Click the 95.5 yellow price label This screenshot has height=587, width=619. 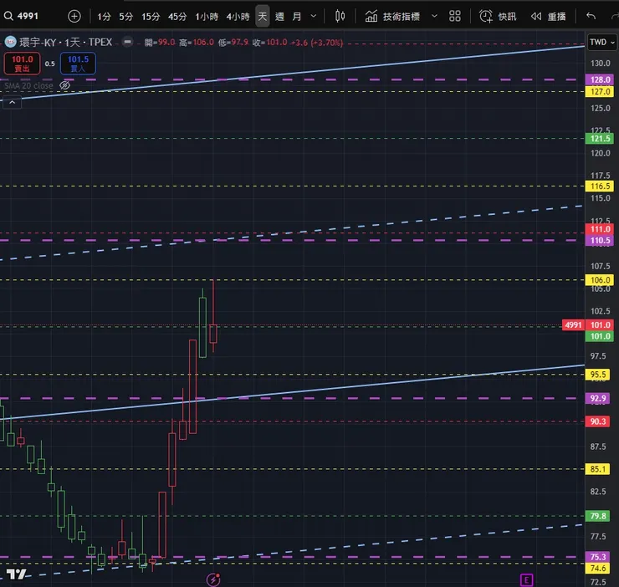[x=598, y=375]
